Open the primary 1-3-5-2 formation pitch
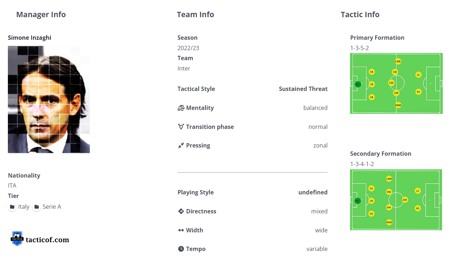 [396, 83]
